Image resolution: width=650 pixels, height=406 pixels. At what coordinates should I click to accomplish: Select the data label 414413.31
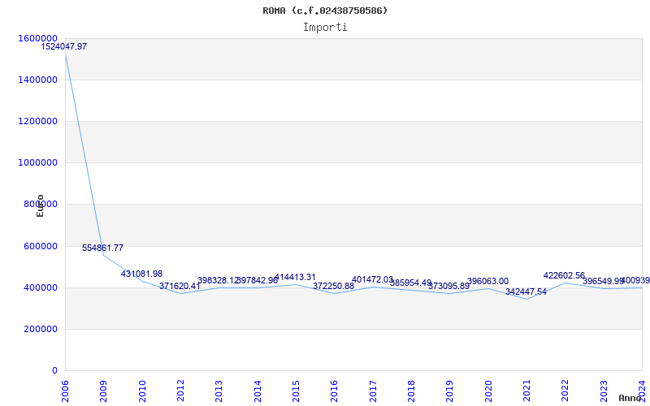point(295,277)
